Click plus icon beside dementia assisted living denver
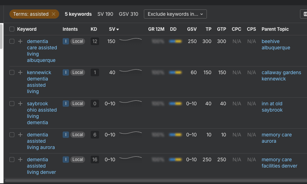Image resolution: width=307 pixels, height=184 pixels. point(20,160)
